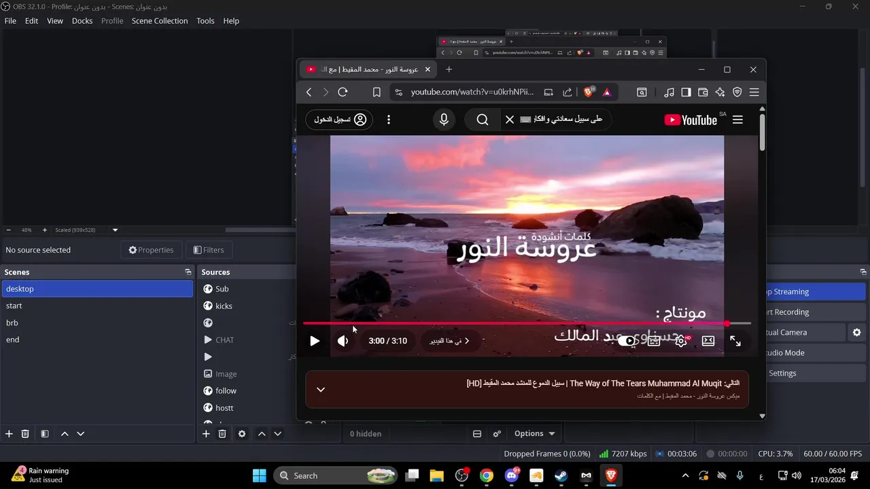Click the YouTube logo
This screenshot has height=489, width=870.
click(691, 120)
